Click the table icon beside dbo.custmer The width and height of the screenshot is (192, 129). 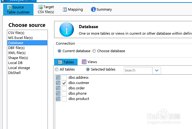58,83
